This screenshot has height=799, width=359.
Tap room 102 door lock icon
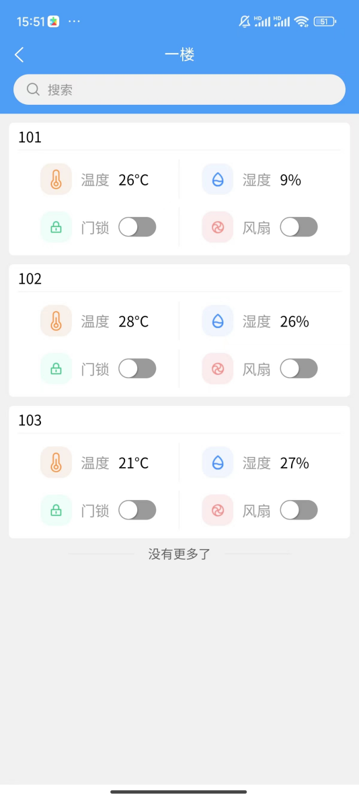point(56,368)
